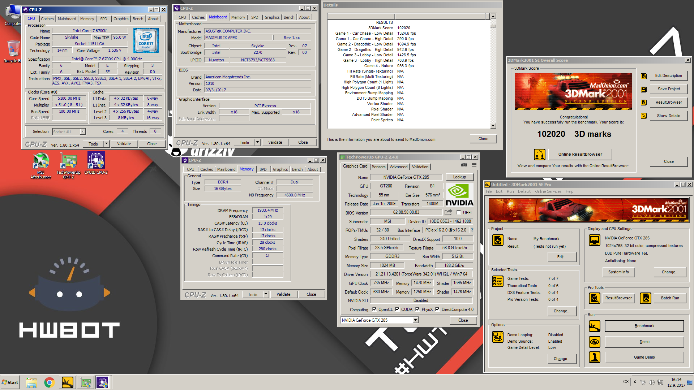The image size is (694, 390).
Task: Close the Details results window
Action: (483, 139)
